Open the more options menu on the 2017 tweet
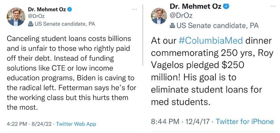This screenshot has width=280, height=133. tap(273, 6)
